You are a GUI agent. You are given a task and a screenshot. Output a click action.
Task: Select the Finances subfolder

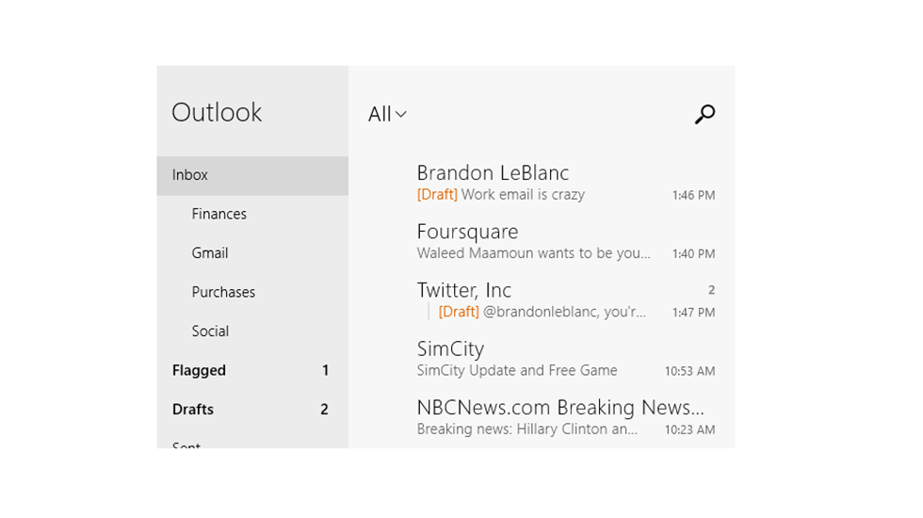(x=219, y=214)
